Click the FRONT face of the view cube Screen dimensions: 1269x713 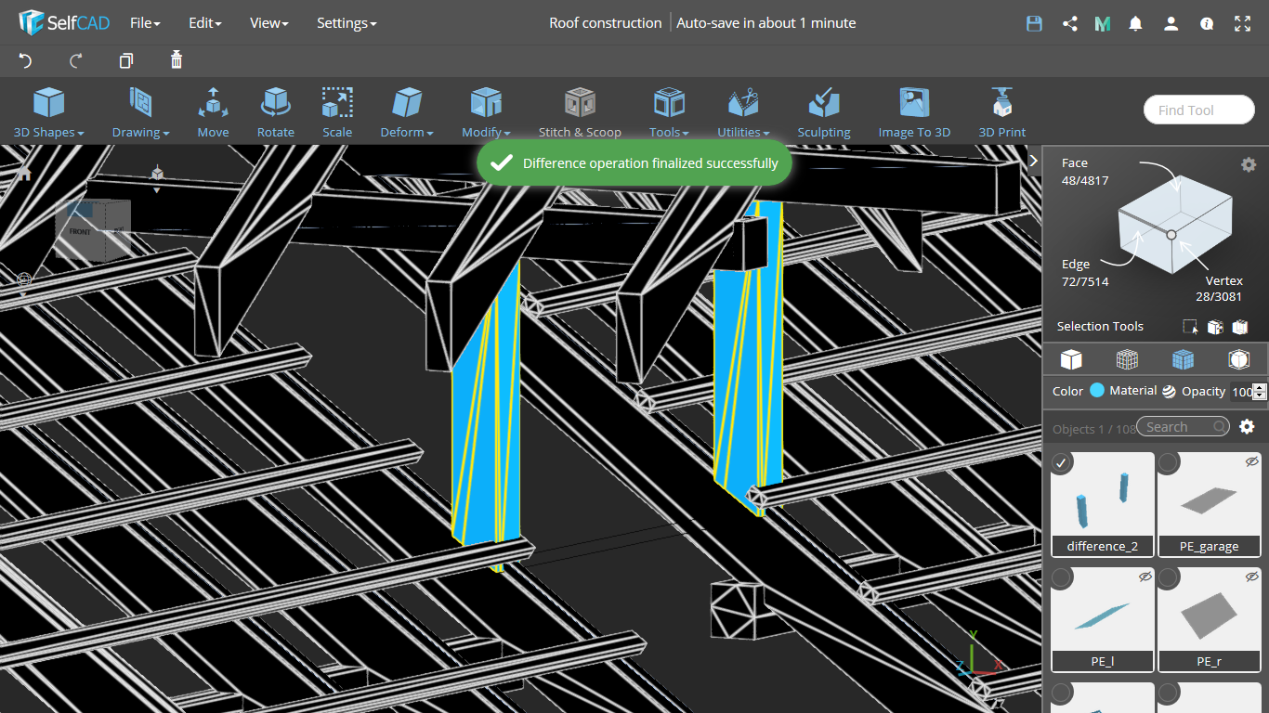tap(81, 231)
